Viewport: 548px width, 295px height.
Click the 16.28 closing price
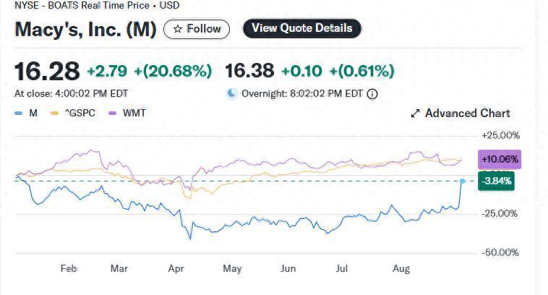[x=47, y=71]
